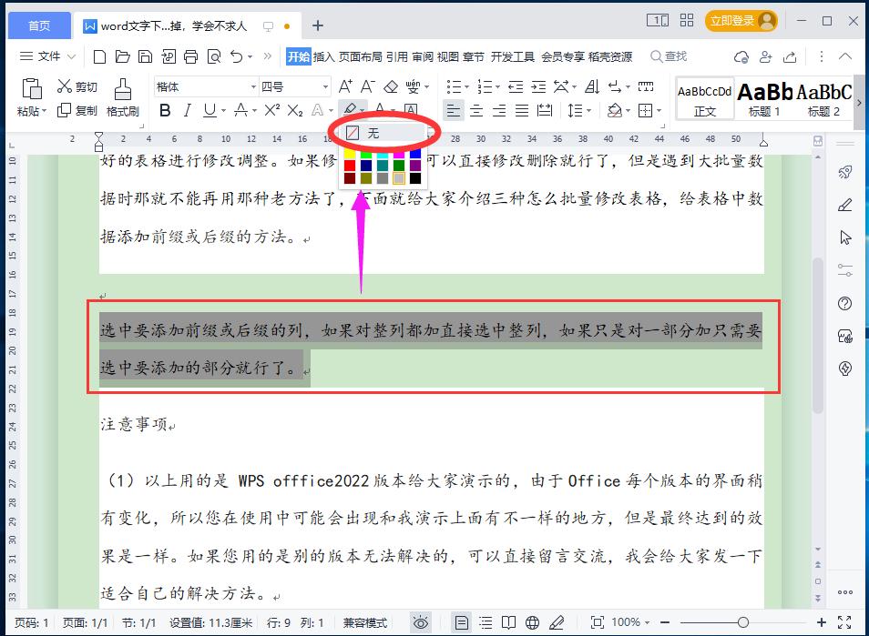
Task: Select the character border icon
Action: point(412,109)
